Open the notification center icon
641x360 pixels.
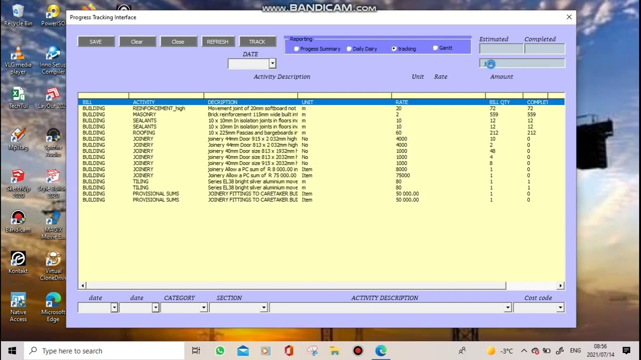[626, 350]
